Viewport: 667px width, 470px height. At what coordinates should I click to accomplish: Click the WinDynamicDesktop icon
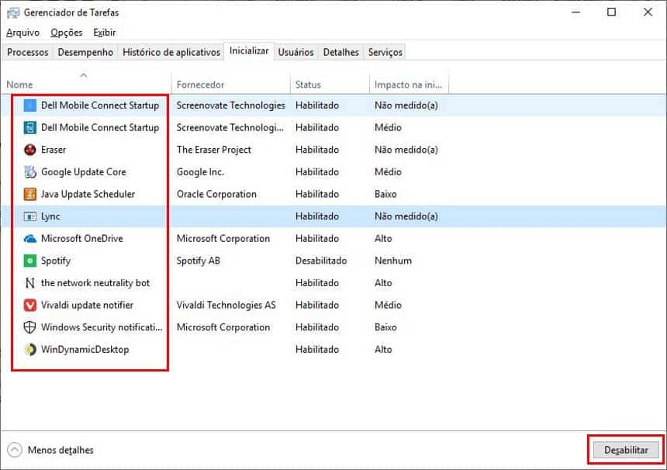(x=29, y=349)
